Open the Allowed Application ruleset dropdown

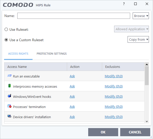(x=132, y=29)
